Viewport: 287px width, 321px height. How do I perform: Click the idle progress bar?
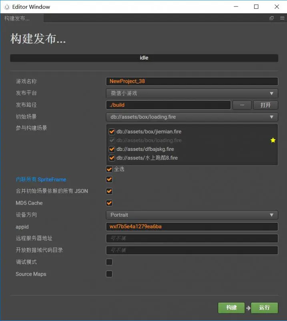tap(144, 58)
